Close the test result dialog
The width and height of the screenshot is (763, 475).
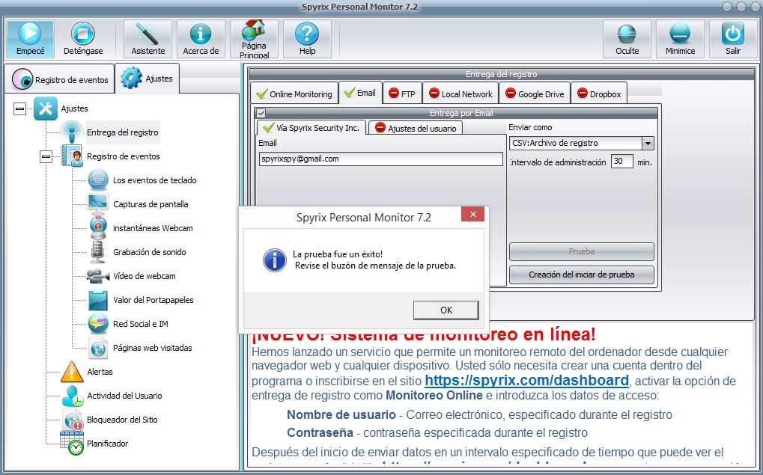(x=472, y=215)
